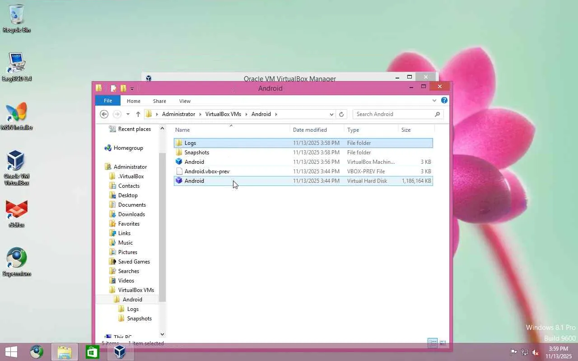Sort files by the Name column header
The image size is (578, 361).
(231, 130)
